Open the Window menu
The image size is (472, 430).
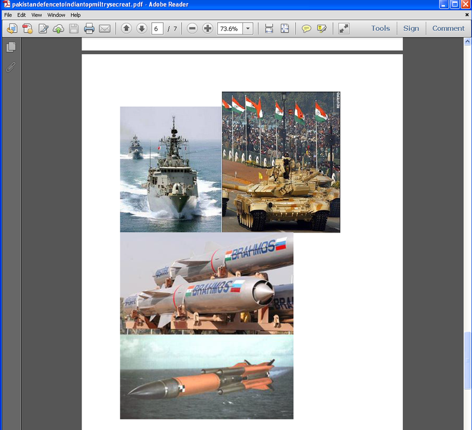tap(56, 15)
